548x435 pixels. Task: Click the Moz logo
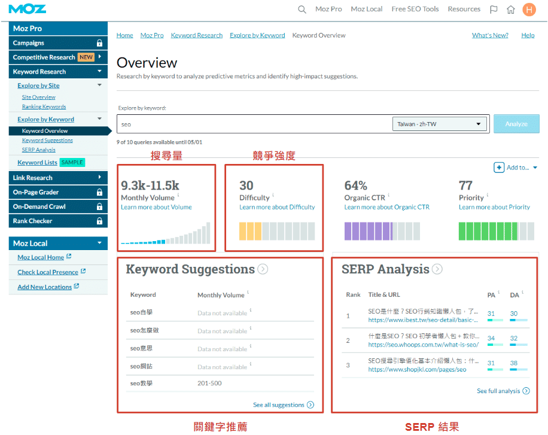coord(28,9)
